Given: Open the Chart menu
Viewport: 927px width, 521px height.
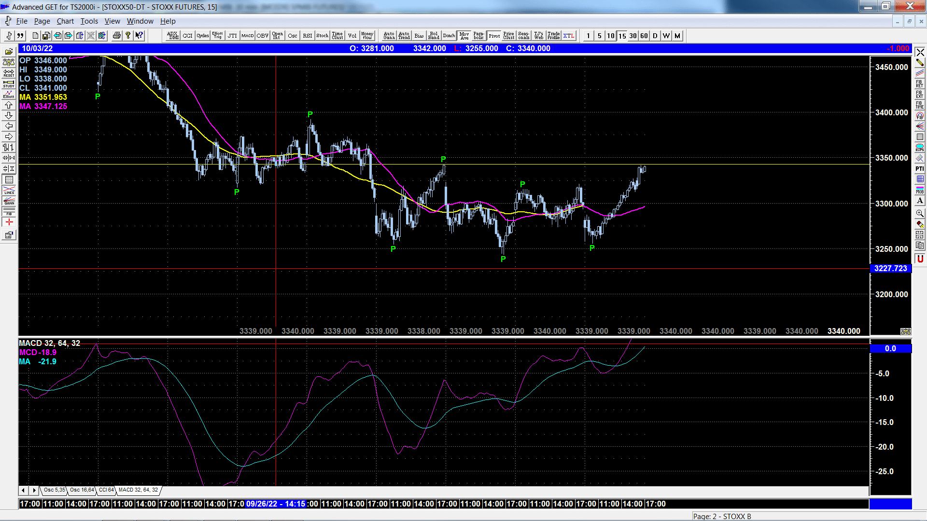Looking at the screenshot, I should (x=65, y=21).
